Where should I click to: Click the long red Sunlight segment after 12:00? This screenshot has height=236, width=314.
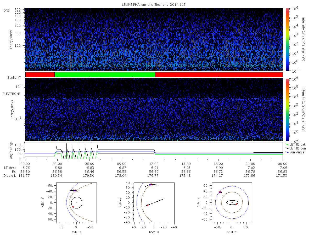point(219,74)
